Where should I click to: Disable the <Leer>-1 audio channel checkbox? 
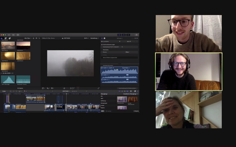point(102,75)
